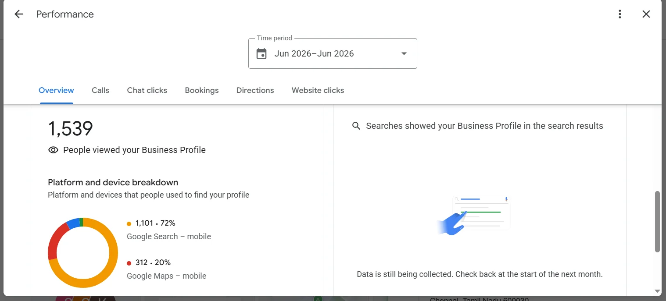Click the orange Google Search mobile legend dot

pyautogui.click(x=129, y=224)
